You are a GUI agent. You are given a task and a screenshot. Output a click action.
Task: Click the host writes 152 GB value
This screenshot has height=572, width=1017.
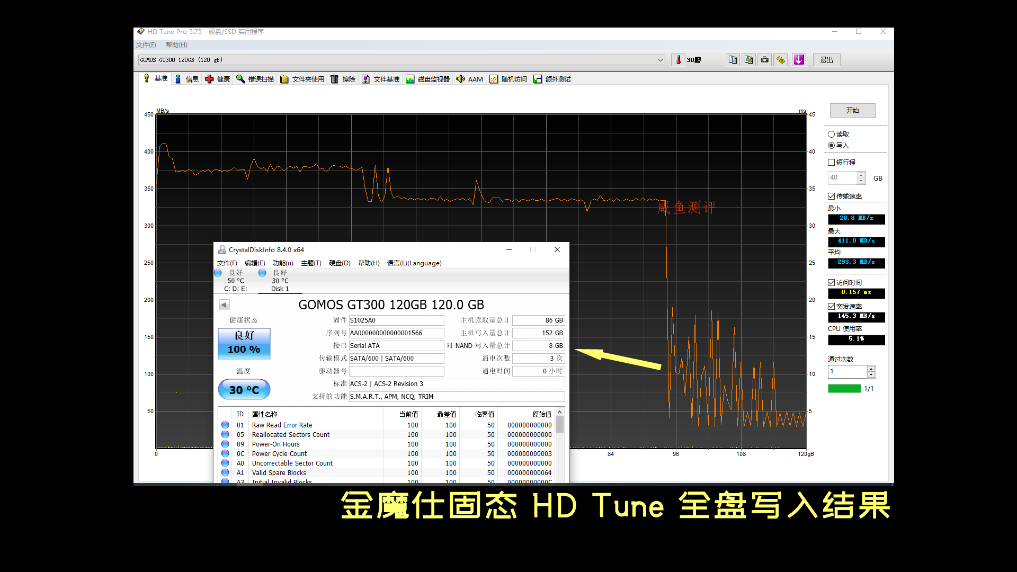click(x=538, y=333)
